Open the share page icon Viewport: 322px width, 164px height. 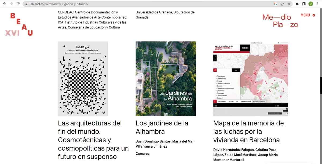pyautogui.click(x=282, y=4)
